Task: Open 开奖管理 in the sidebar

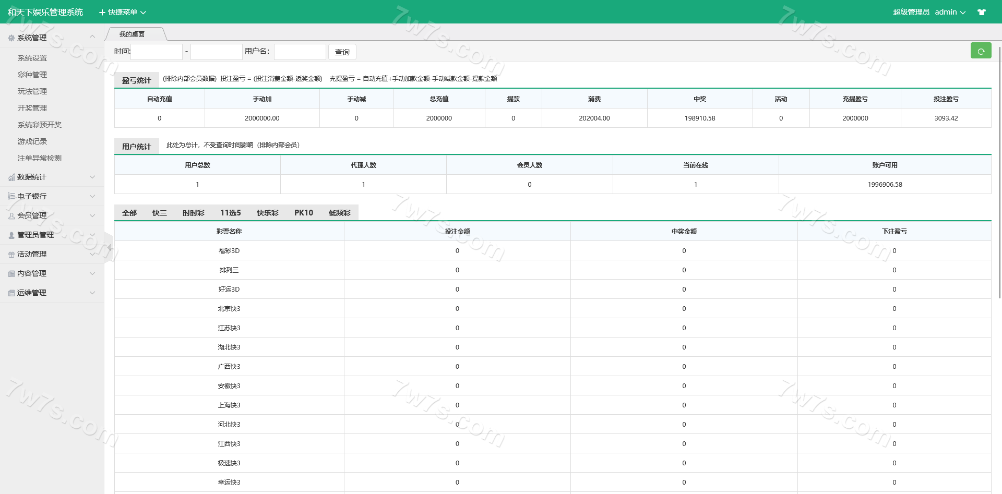Action: (x=32, y=108)
